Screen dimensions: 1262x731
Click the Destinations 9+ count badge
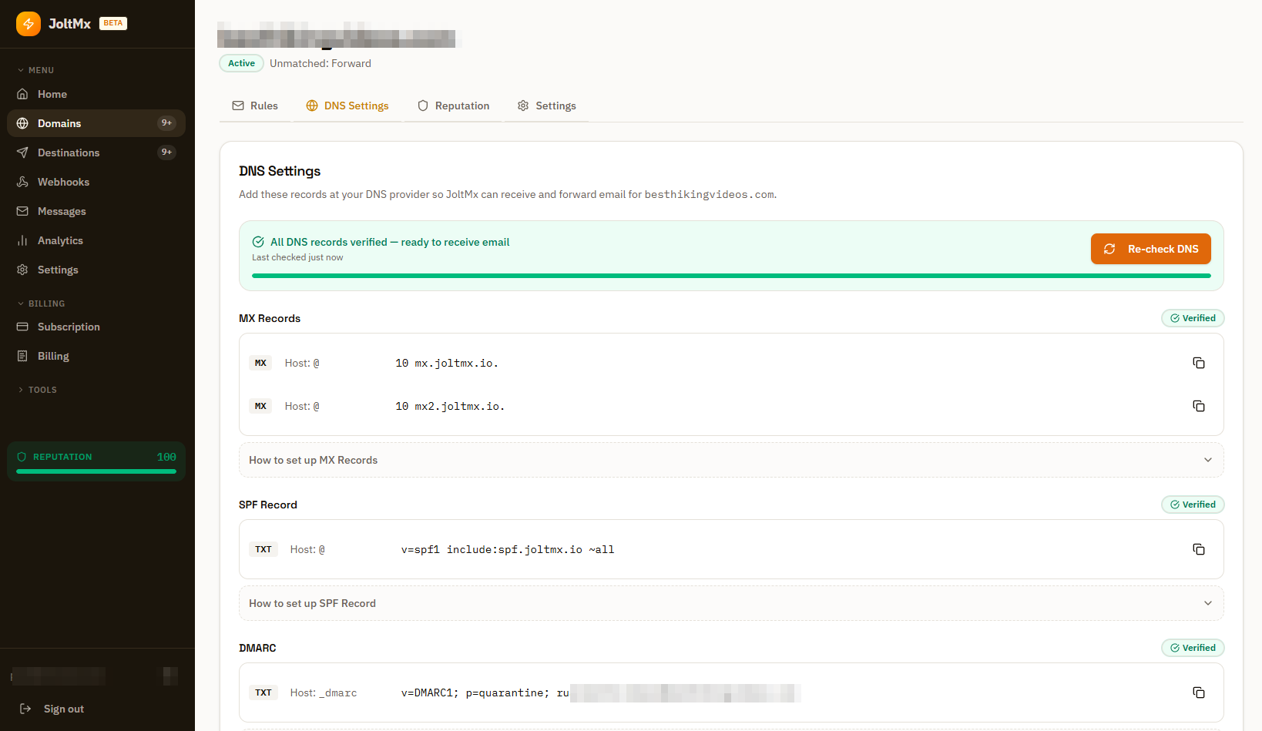tap(166, 153)
